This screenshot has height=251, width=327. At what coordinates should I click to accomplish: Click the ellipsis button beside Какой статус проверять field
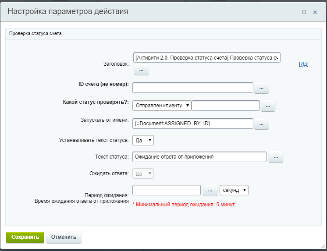tap(268, 106)
